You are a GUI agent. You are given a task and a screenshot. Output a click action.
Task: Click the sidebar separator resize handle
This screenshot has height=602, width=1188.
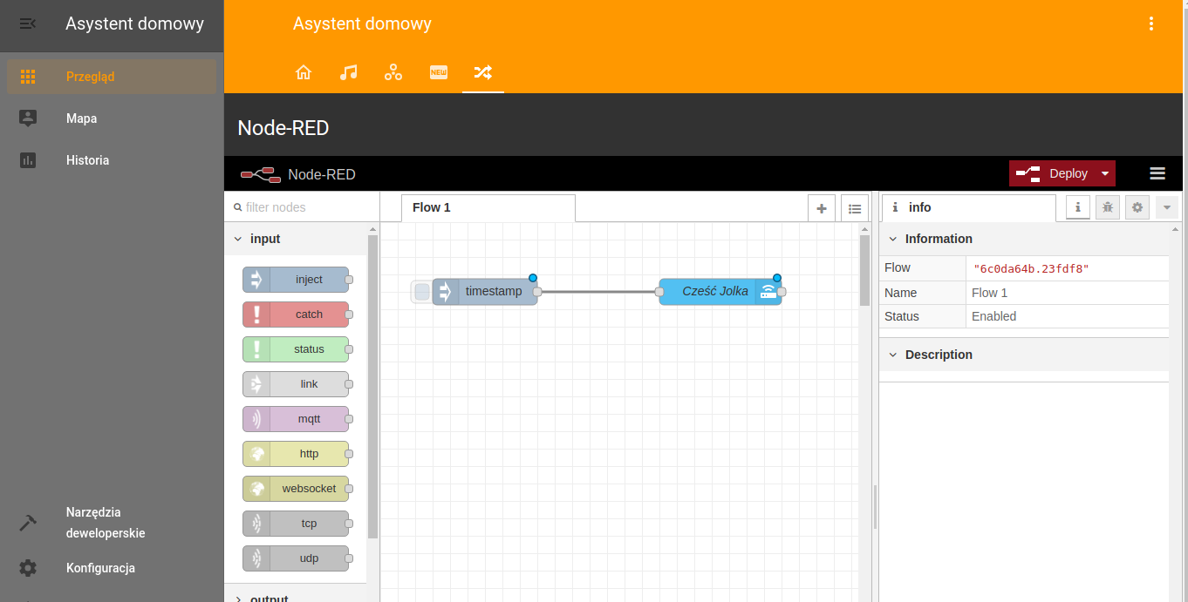tap(875, 508)
